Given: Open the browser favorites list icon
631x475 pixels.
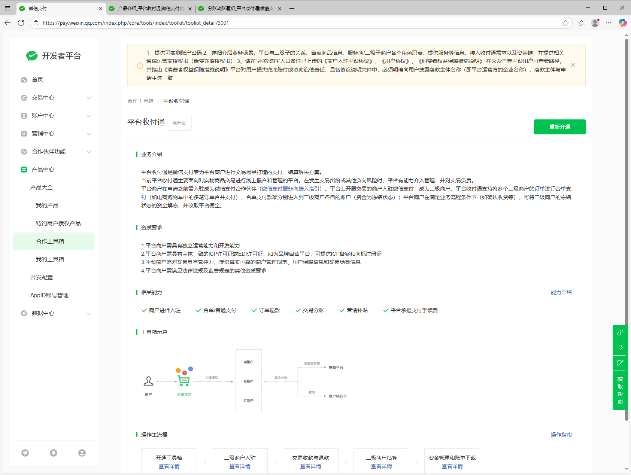Looking at the screenshot, I should (582, 23).
